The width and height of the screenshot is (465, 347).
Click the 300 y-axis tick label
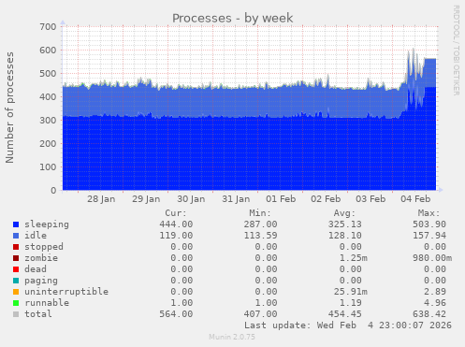(48, 121)
